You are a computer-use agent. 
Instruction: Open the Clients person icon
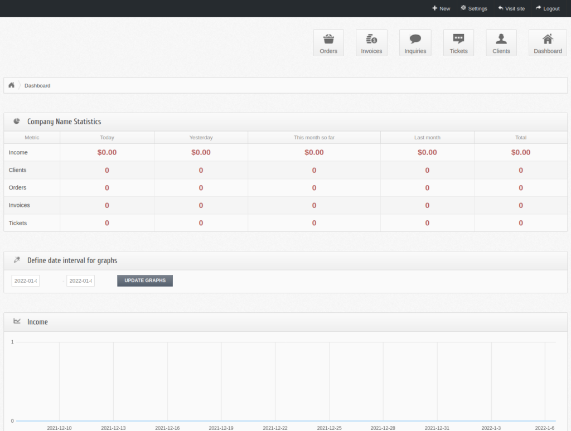click(x=501, y=39)
